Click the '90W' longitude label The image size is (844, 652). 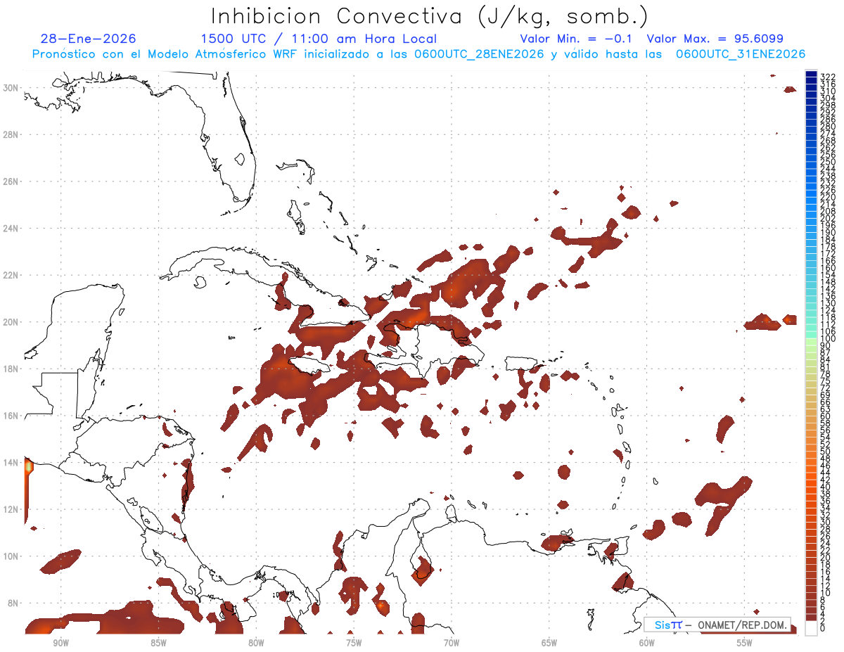60,643
